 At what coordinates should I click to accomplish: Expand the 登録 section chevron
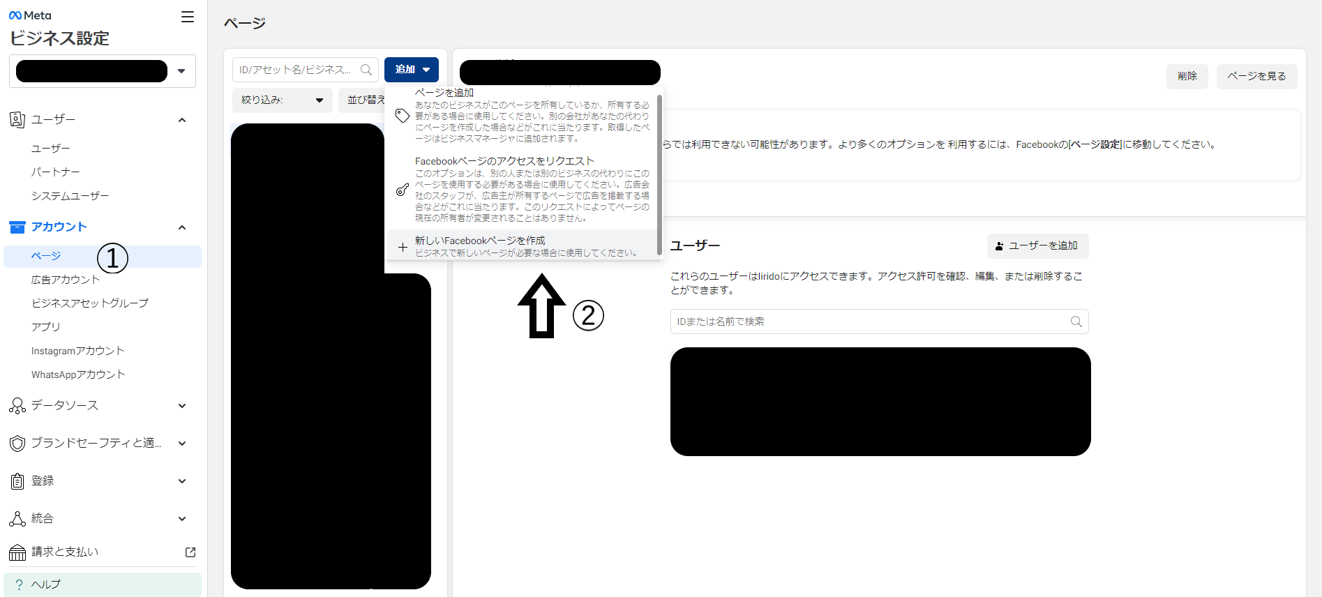(182, 481)
